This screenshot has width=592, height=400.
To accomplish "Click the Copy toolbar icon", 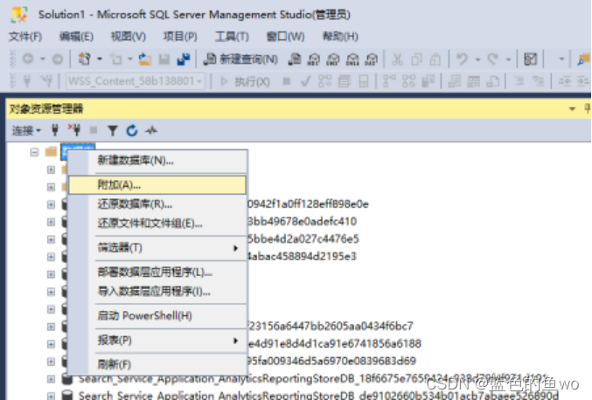I will tap(416, 59).
